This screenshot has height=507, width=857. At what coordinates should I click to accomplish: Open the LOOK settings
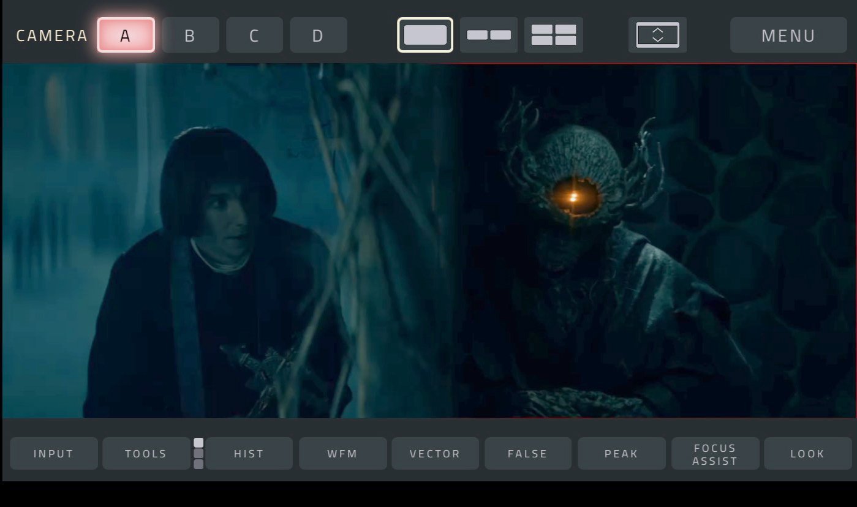(807, 453)
